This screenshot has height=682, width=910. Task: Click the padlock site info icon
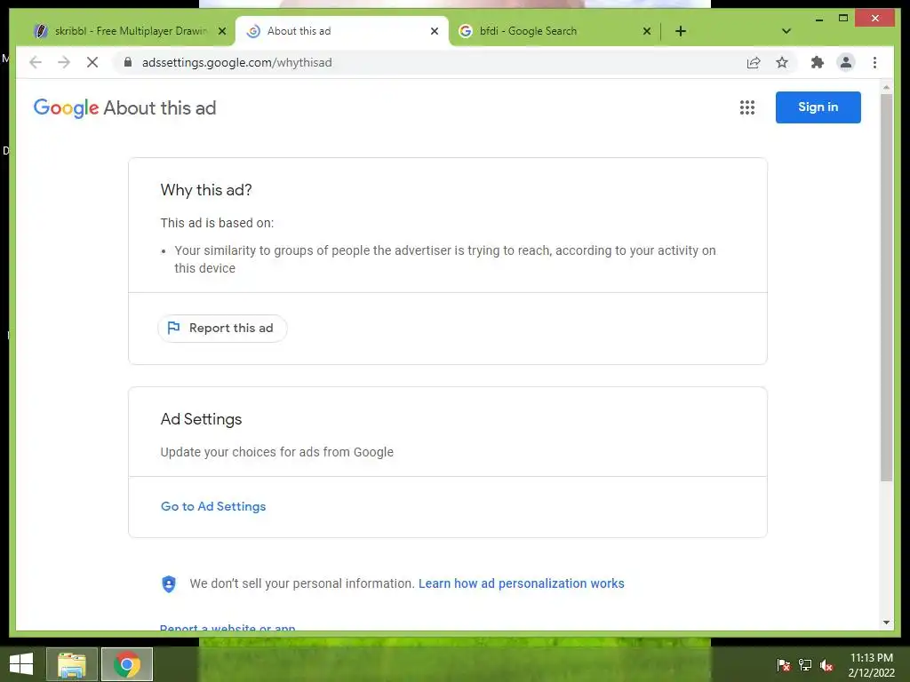[128, 62]
